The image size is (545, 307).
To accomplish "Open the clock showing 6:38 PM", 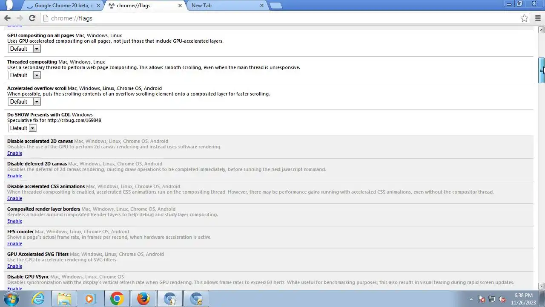I will click(523, 298).
